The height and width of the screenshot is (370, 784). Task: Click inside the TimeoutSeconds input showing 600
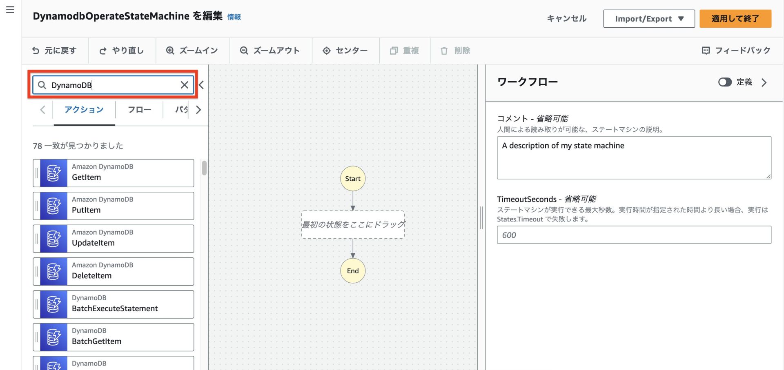[x=633, y=235]
